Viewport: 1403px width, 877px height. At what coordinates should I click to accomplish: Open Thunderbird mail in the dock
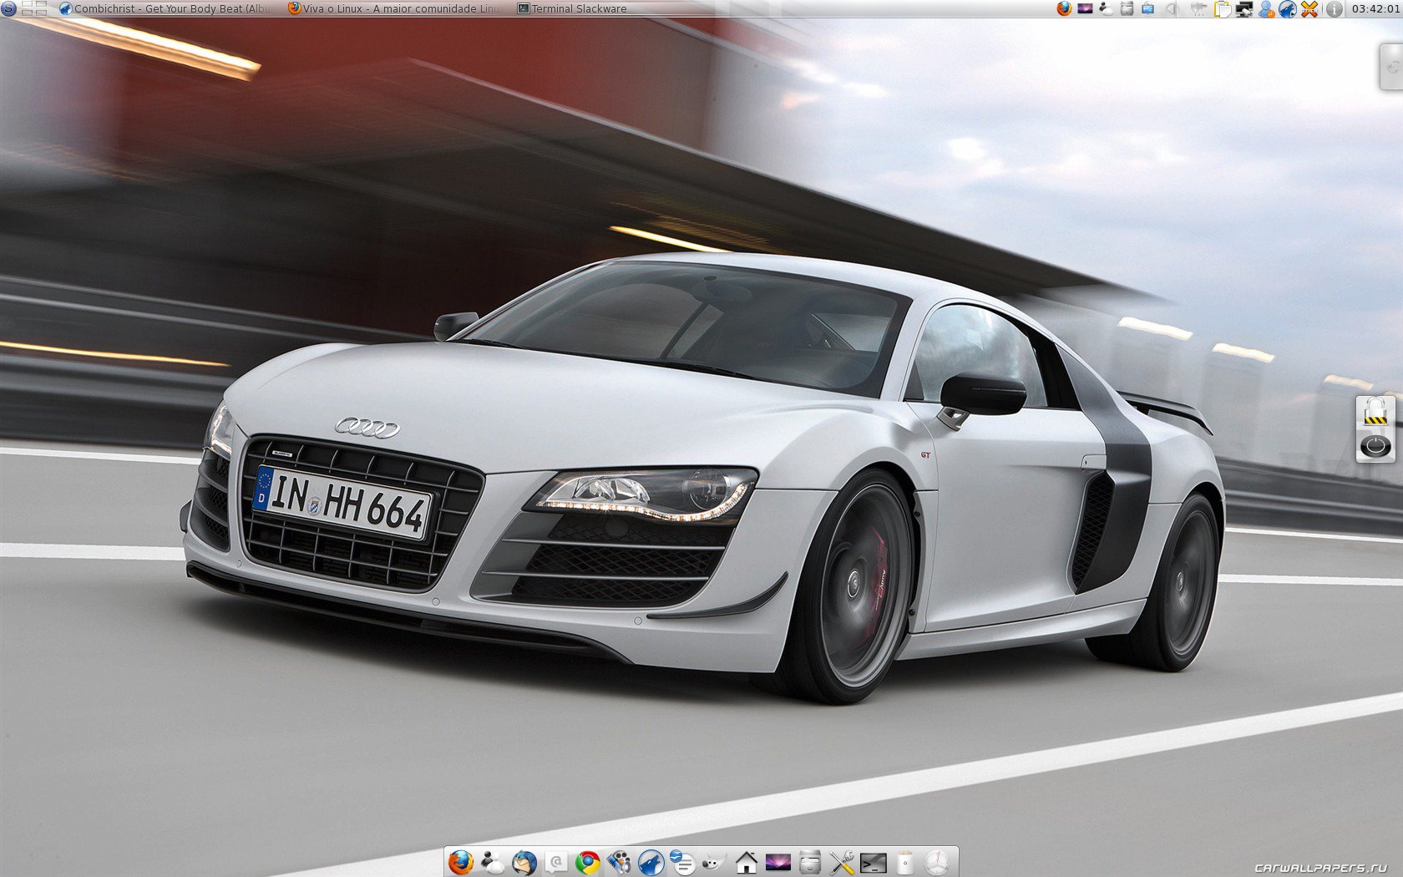click(x=524, y=862)
